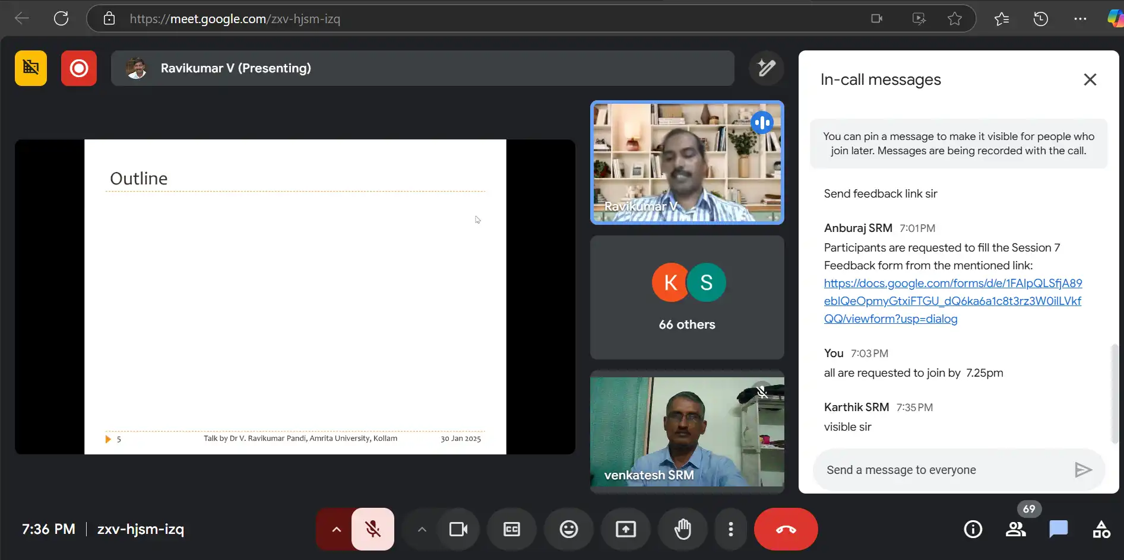This screenshot has width=1124, height=560.
Task: Open the Session 7 feedback form link
Action: coord(952,301)
